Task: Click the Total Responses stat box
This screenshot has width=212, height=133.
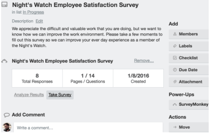Action: [37, 78]
